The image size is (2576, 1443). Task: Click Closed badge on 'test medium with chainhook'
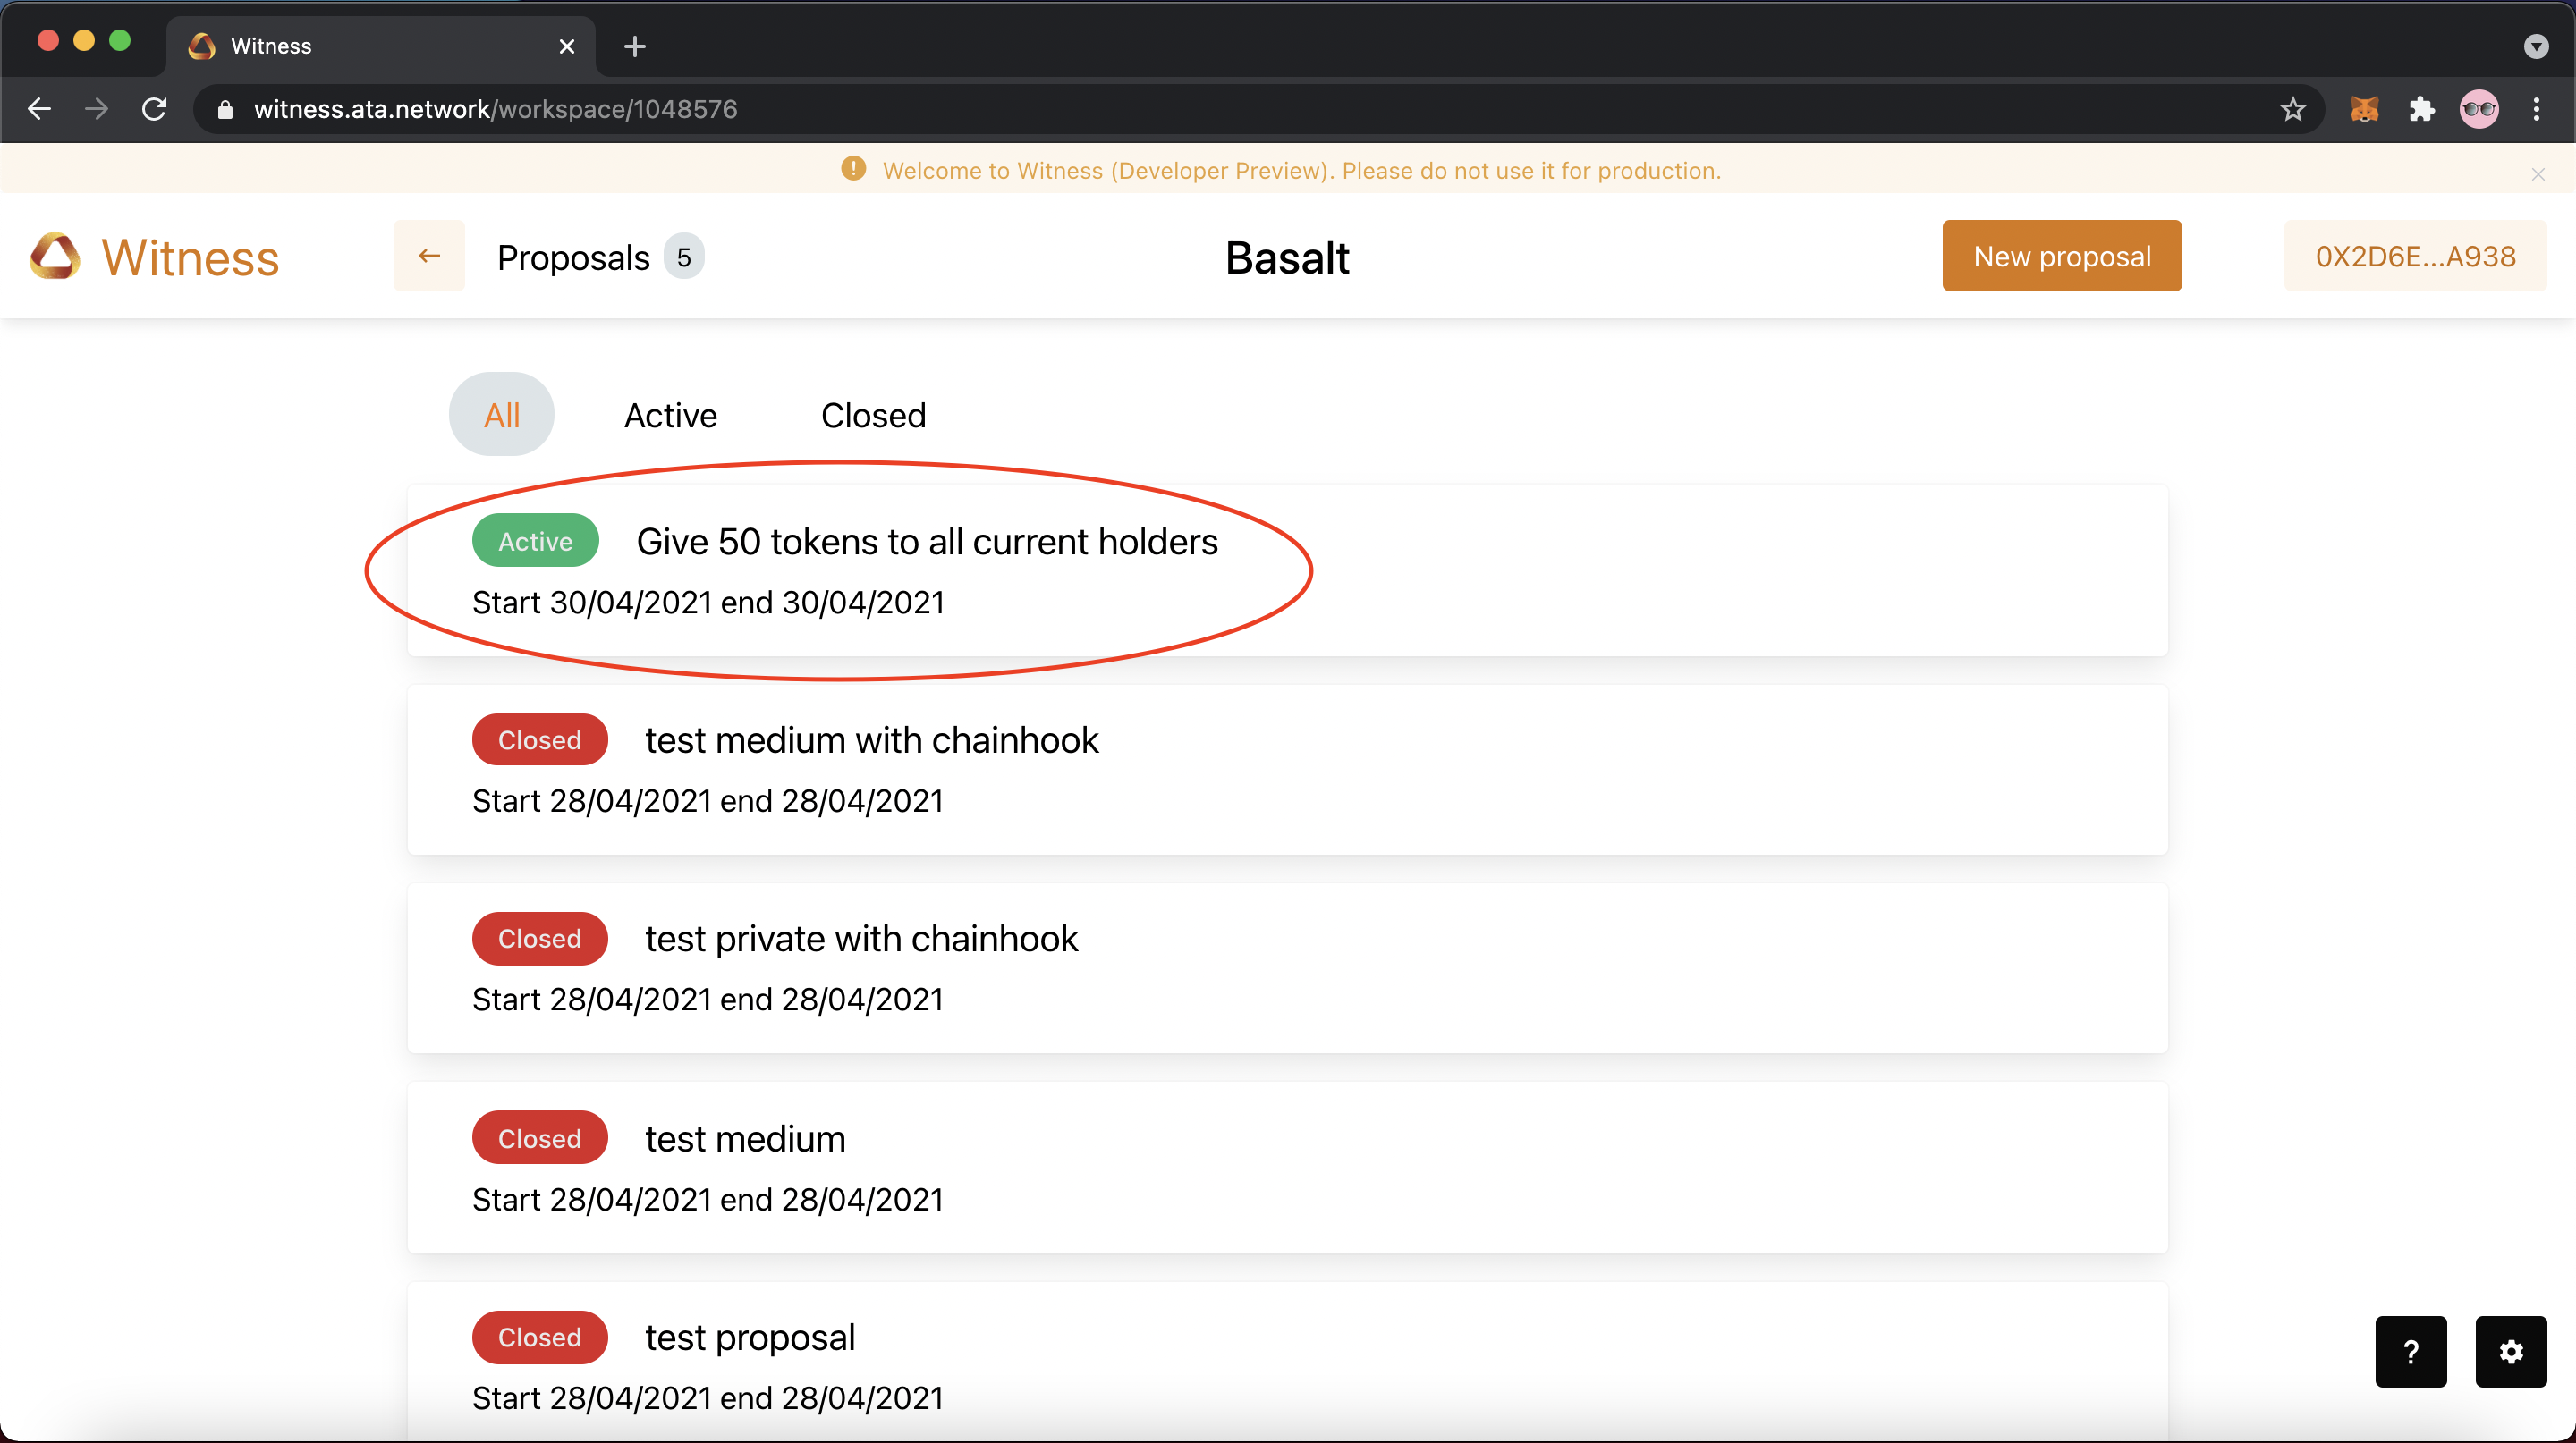(540, 739)
